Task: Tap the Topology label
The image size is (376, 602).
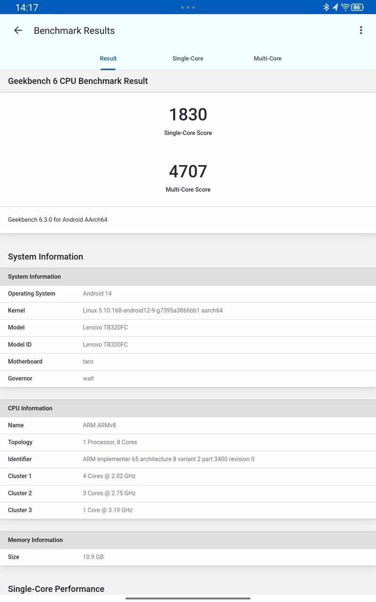Action: click(20, 442)
